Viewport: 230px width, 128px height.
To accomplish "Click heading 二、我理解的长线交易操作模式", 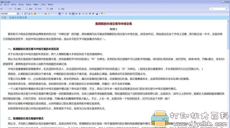I will [26, 119].
